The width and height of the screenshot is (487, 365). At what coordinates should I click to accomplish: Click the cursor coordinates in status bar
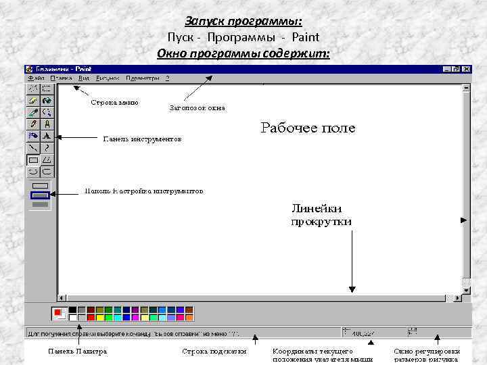coord(363,334)
